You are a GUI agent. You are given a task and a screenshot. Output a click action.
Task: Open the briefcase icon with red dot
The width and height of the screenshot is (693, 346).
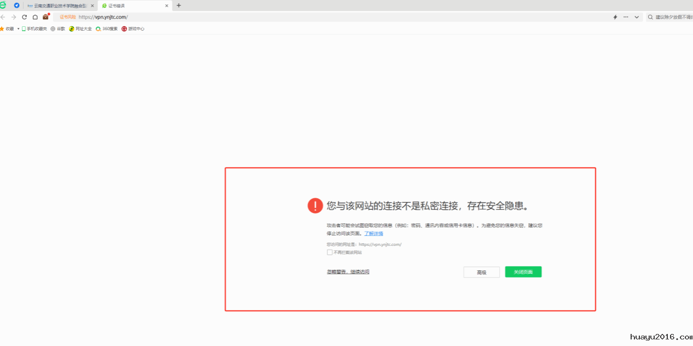46,17
